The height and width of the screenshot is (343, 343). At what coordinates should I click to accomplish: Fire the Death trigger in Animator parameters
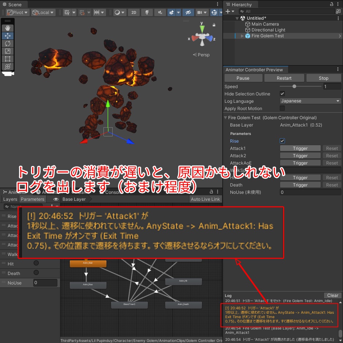(36, 272)
